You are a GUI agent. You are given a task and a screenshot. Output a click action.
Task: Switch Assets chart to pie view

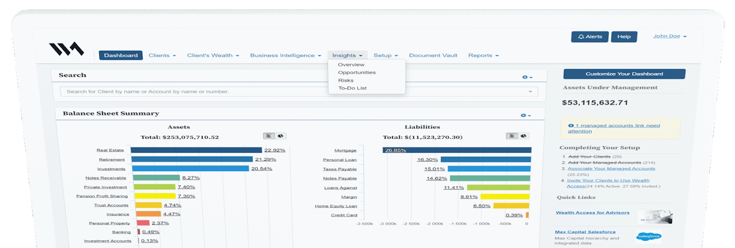280,136
